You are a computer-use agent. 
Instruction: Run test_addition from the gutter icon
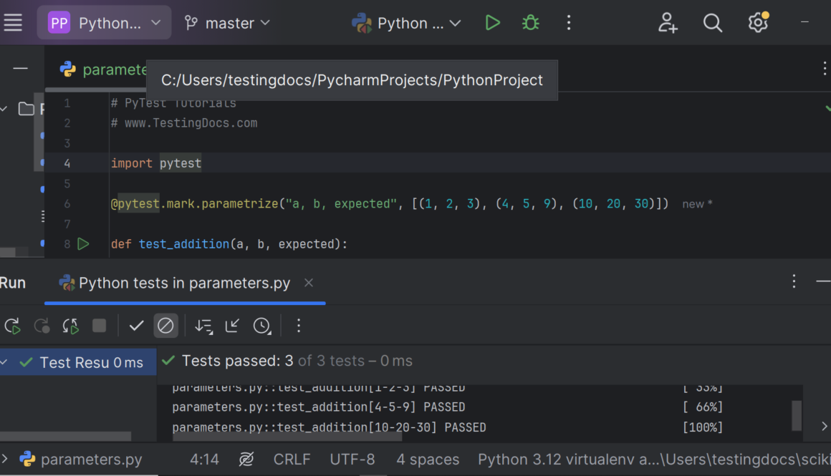83,244
